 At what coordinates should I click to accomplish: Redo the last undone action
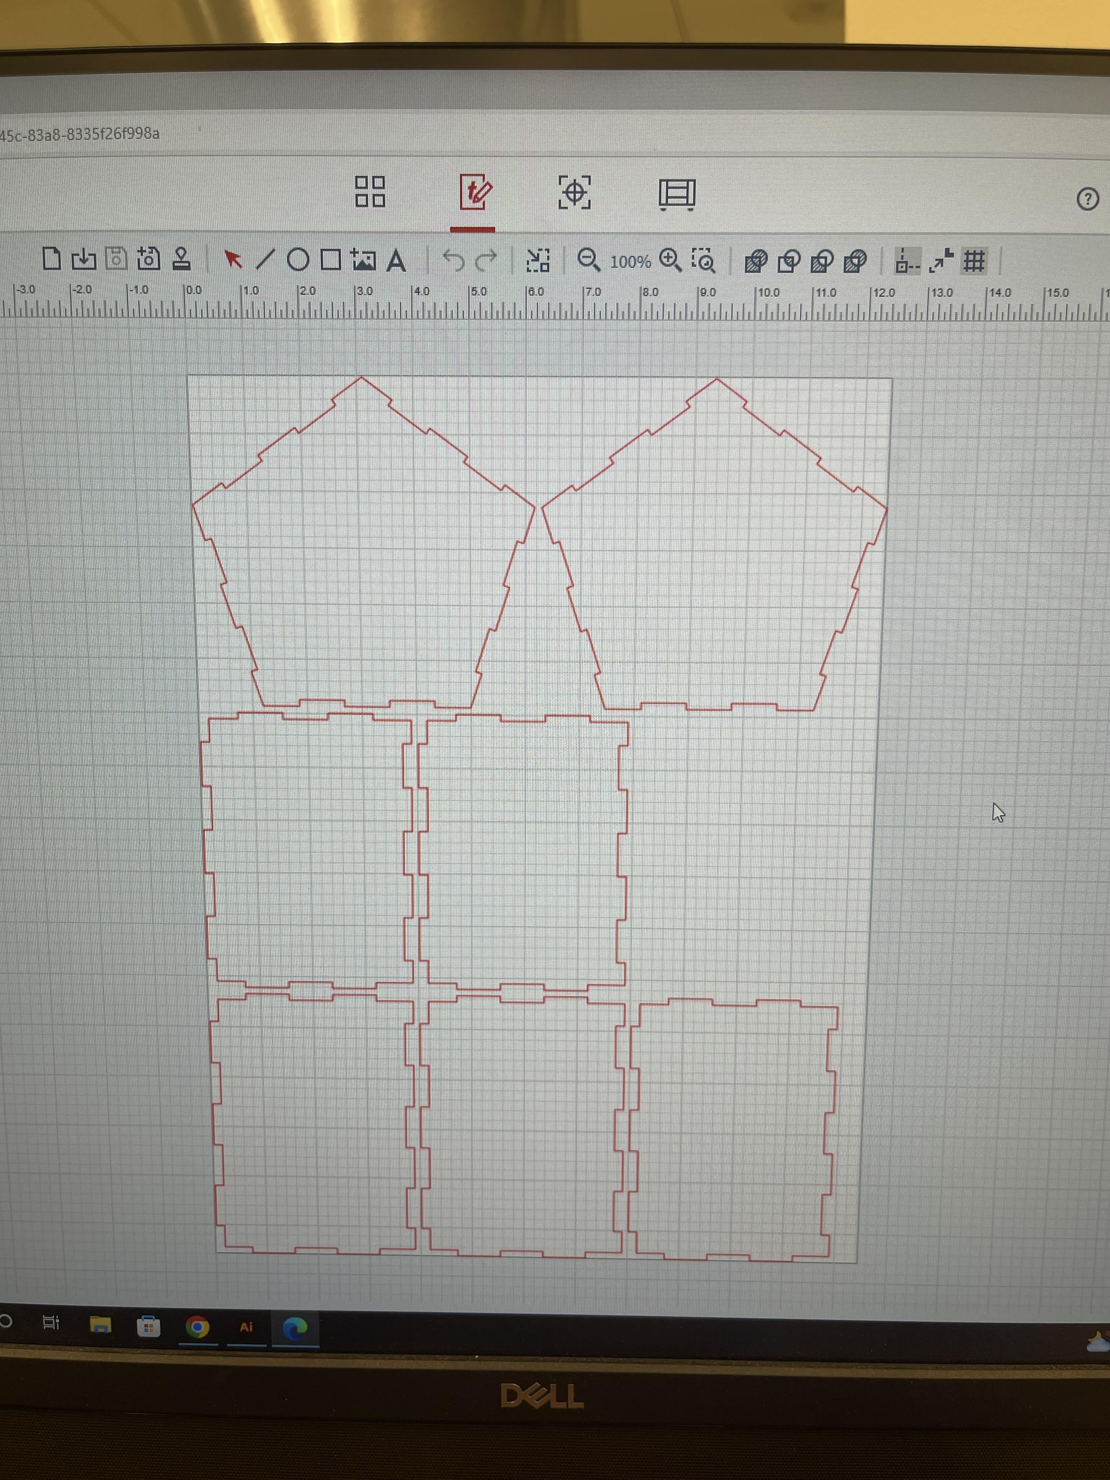coord(486,260)
